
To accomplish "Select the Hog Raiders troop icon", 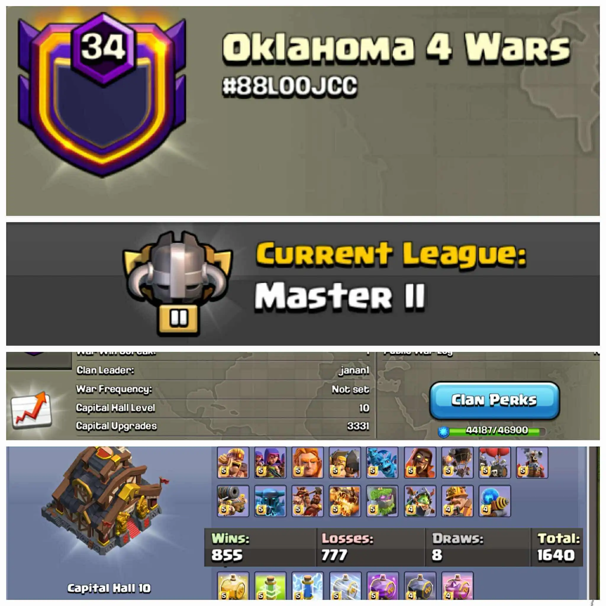I will tap(307, 501).
